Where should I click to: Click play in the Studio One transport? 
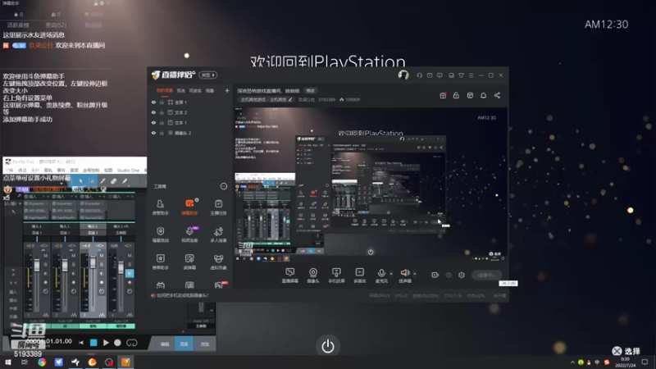[106, 343]
